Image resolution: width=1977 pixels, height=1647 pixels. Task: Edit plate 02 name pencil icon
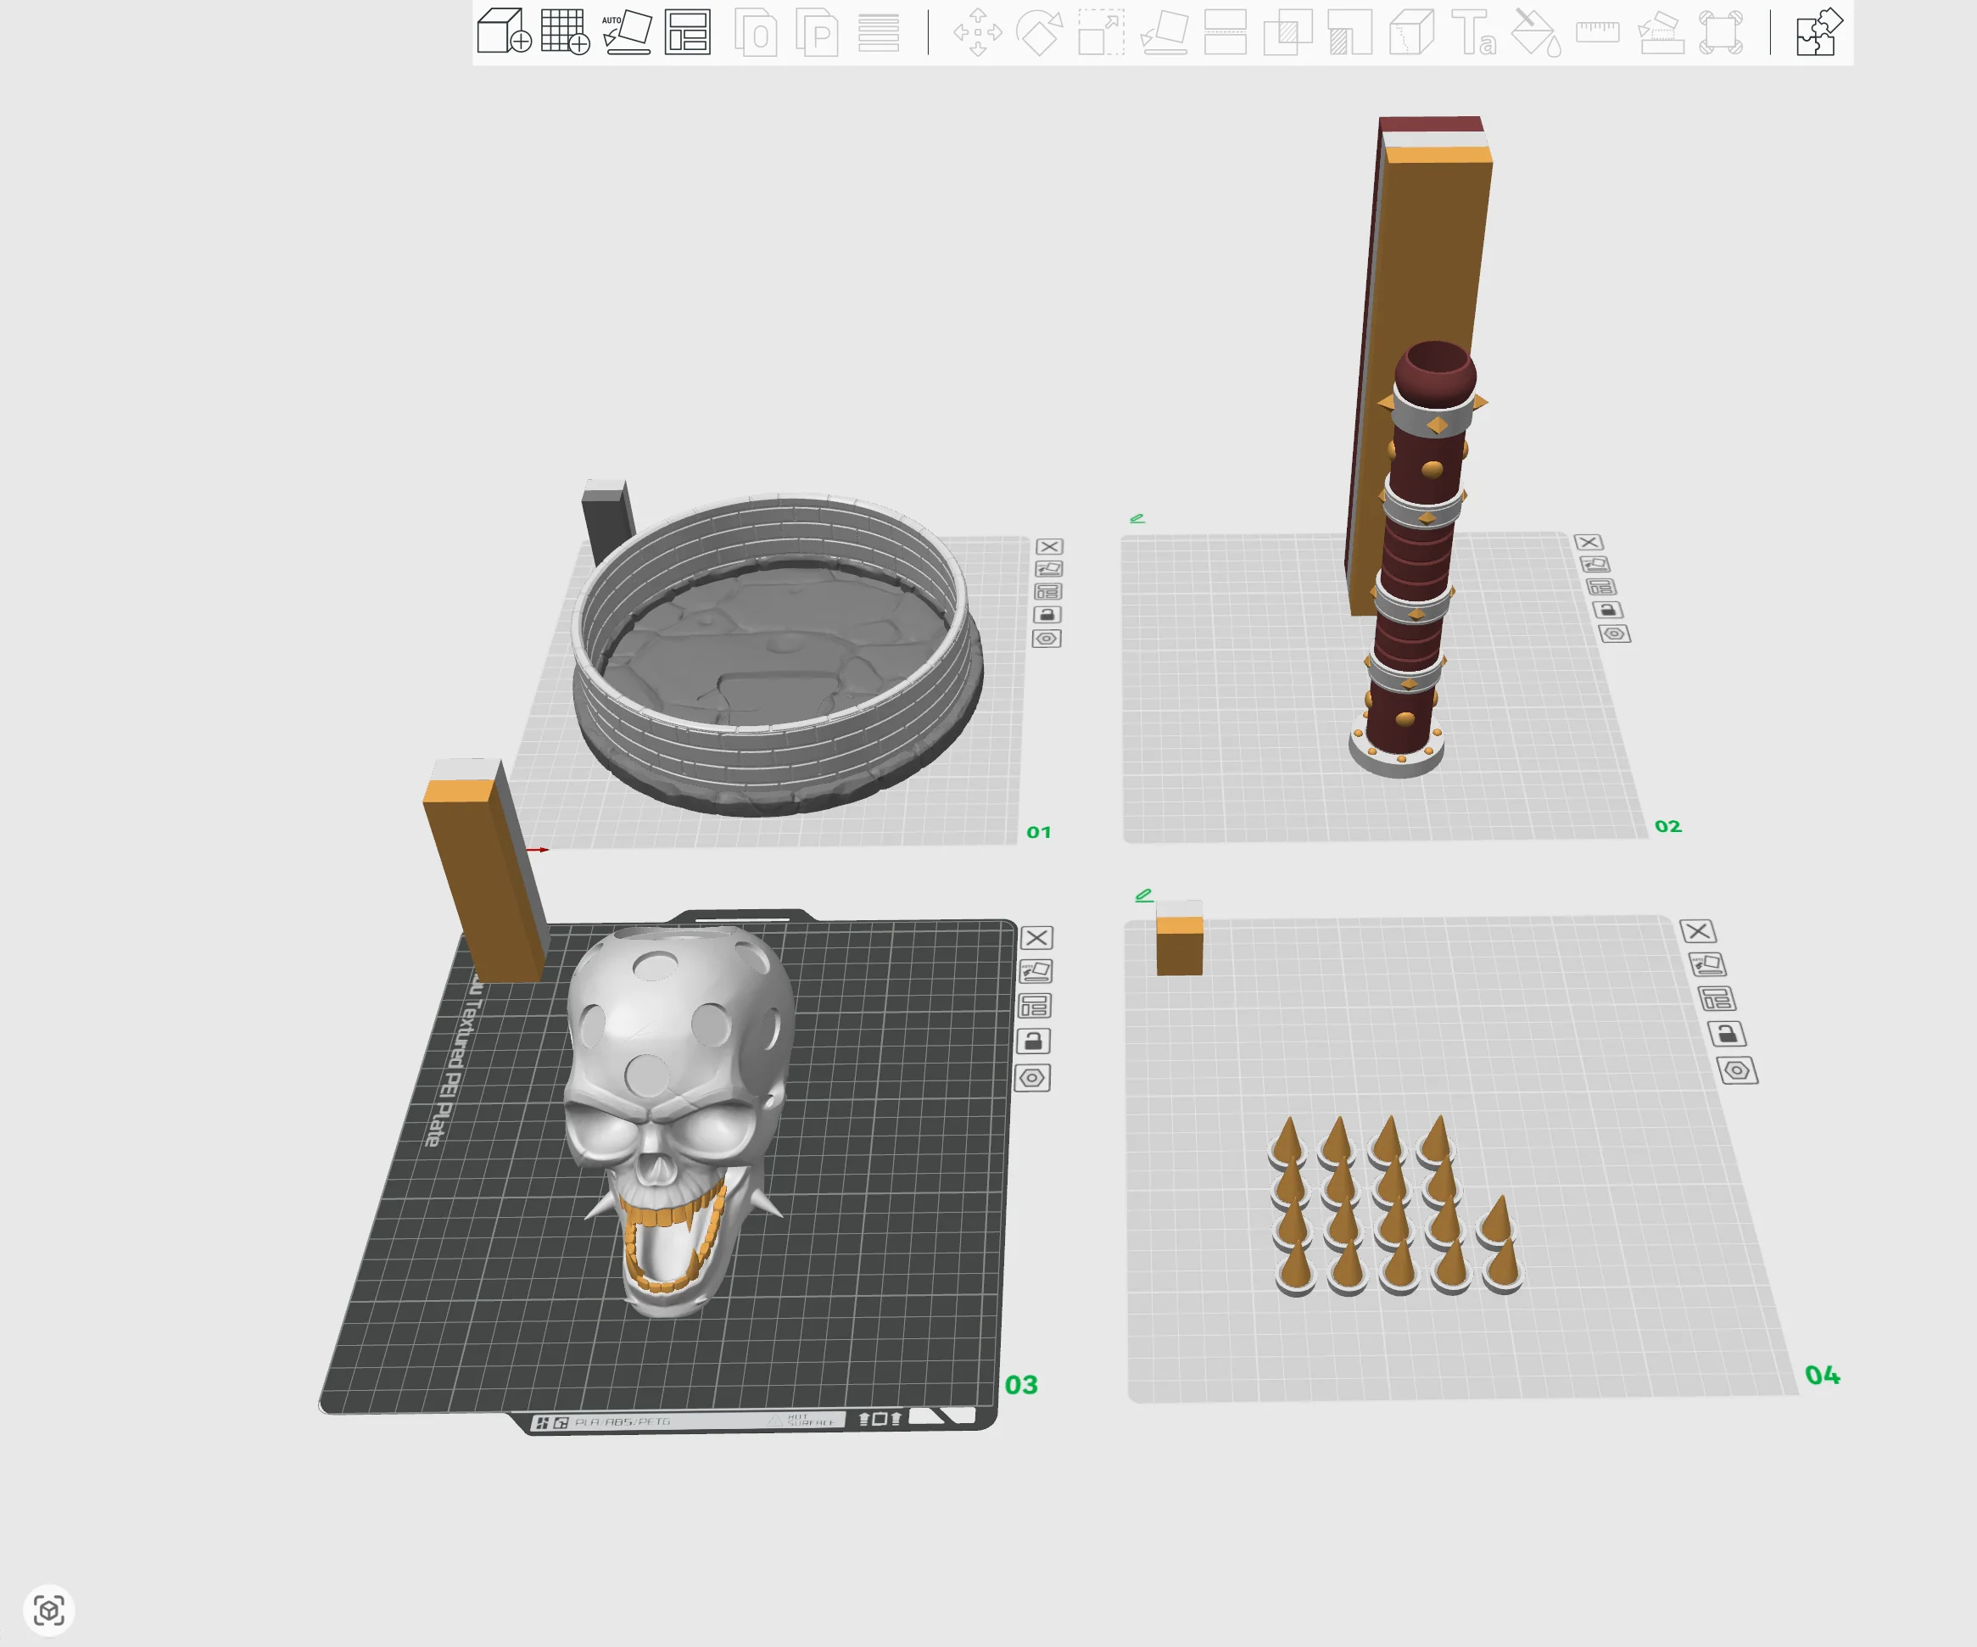1137,518
